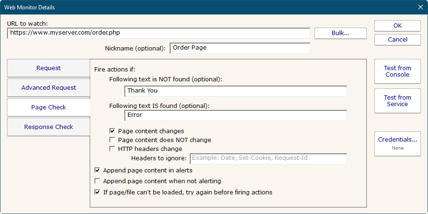Toggle retry before firing actions checkbox
The width and height of the screenshot is (428, 214).
[x=97, y=192]
